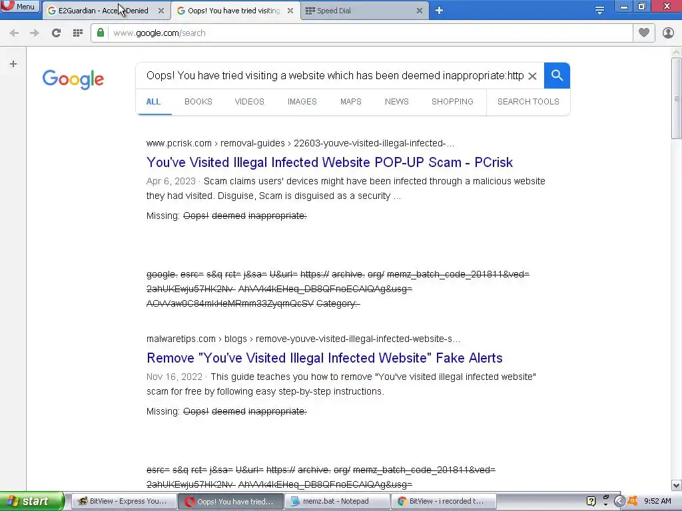Close the Speed Dial tab

pos(420,11)
